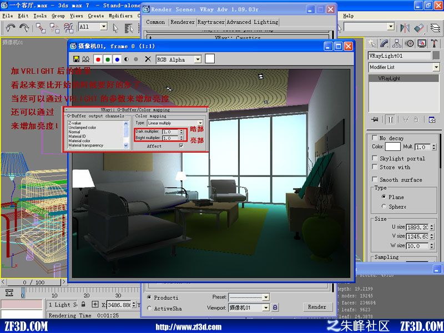
Task: Open the Views menu
Action: (77, 16)
